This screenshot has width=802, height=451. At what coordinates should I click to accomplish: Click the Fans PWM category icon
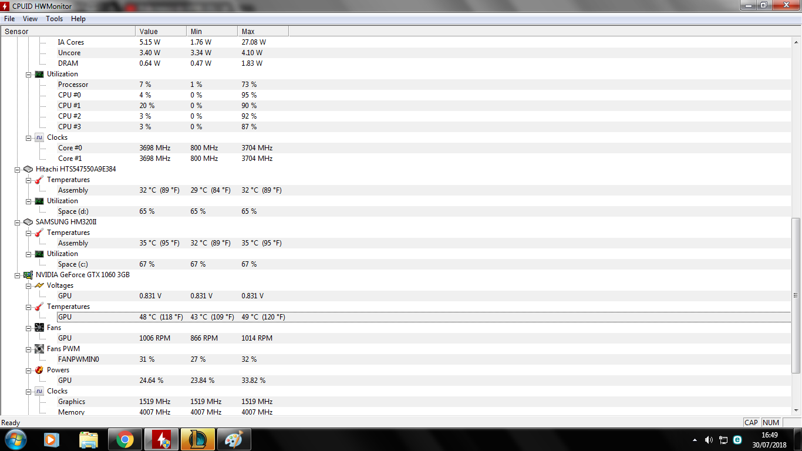(x=39, y=349)
